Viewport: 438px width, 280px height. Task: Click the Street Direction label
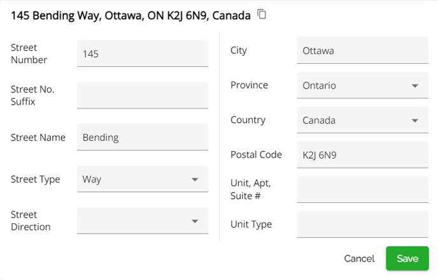pyautogui.click(x=31, y=221)
